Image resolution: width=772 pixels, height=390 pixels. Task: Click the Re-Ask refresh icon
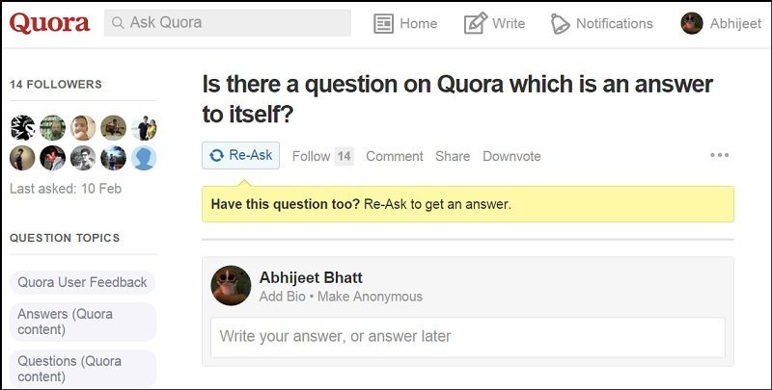[216, 155]
